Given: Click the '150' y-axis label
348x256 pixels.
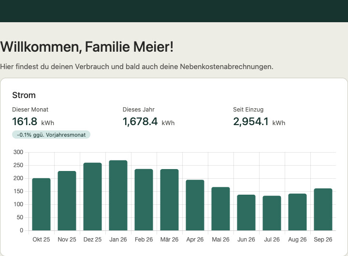Looking at the screenshot, I should (x=18, y=191).
